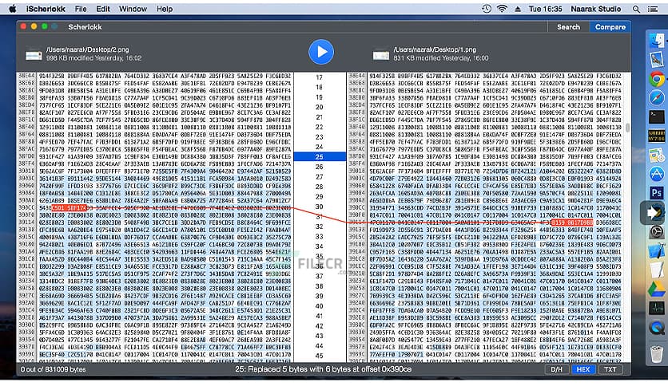This screenshot has width=668, height=386.
Task: Select difference number 17 in list
Action: (319, 77)
